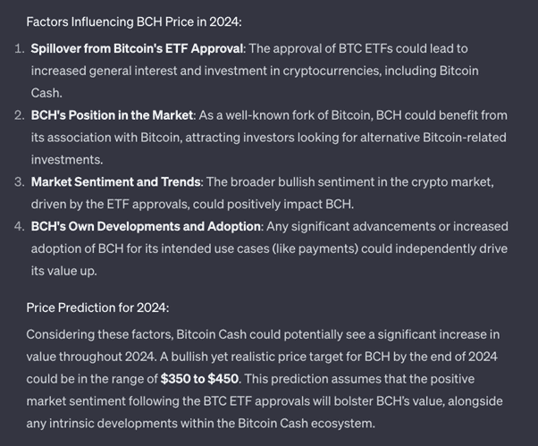Click the text 'Considering these factors'

(x=98, y=334)
